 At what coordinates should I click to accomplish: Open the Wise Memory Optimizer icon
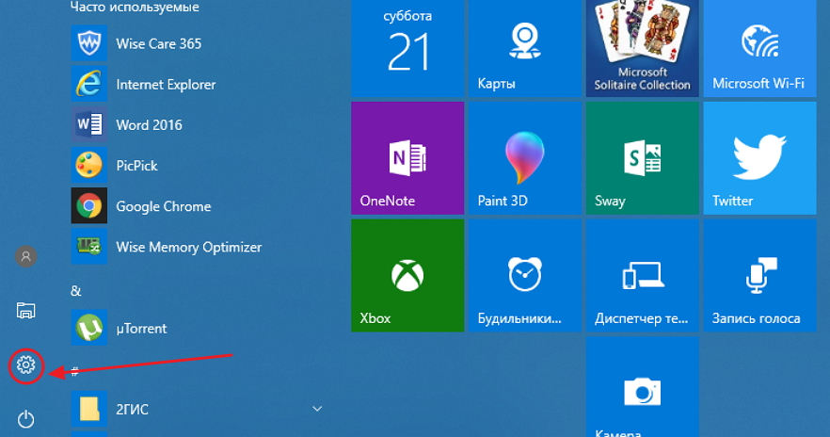(88, 247)
